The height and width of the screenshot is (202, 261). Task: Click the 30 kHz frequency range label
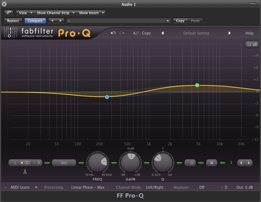click(x=107, y=175)
